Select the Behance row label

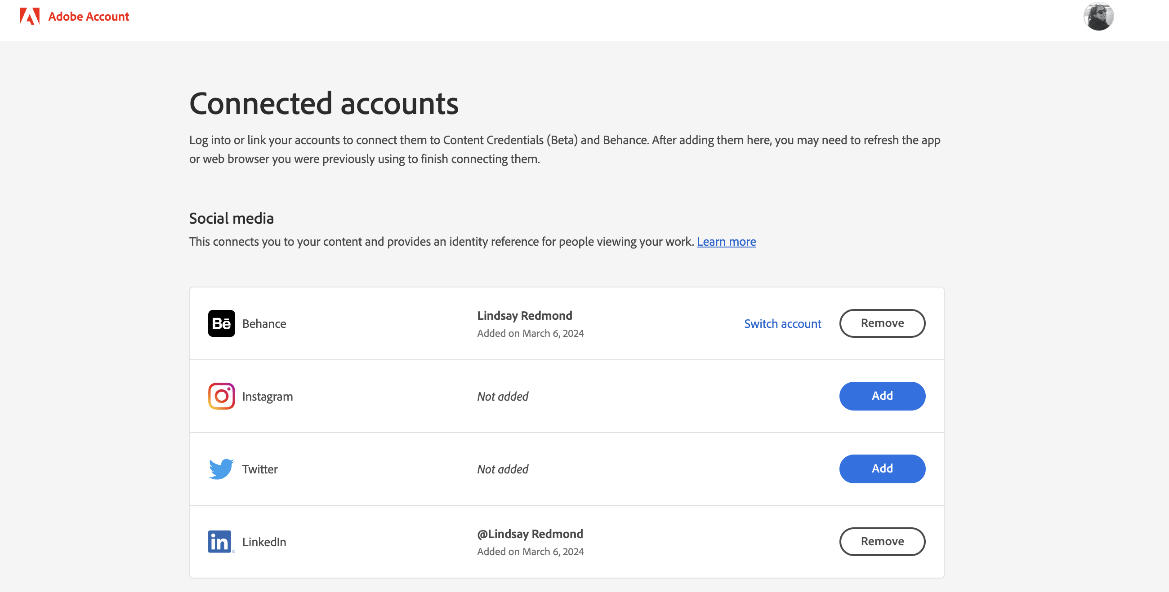[264, 324]
